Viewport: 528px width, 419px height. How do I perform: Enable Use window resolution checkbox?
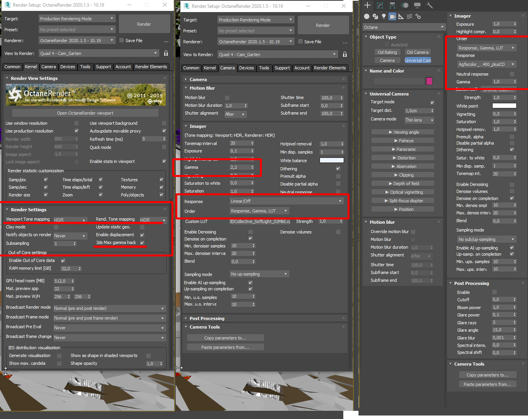[x=76, y=123]
